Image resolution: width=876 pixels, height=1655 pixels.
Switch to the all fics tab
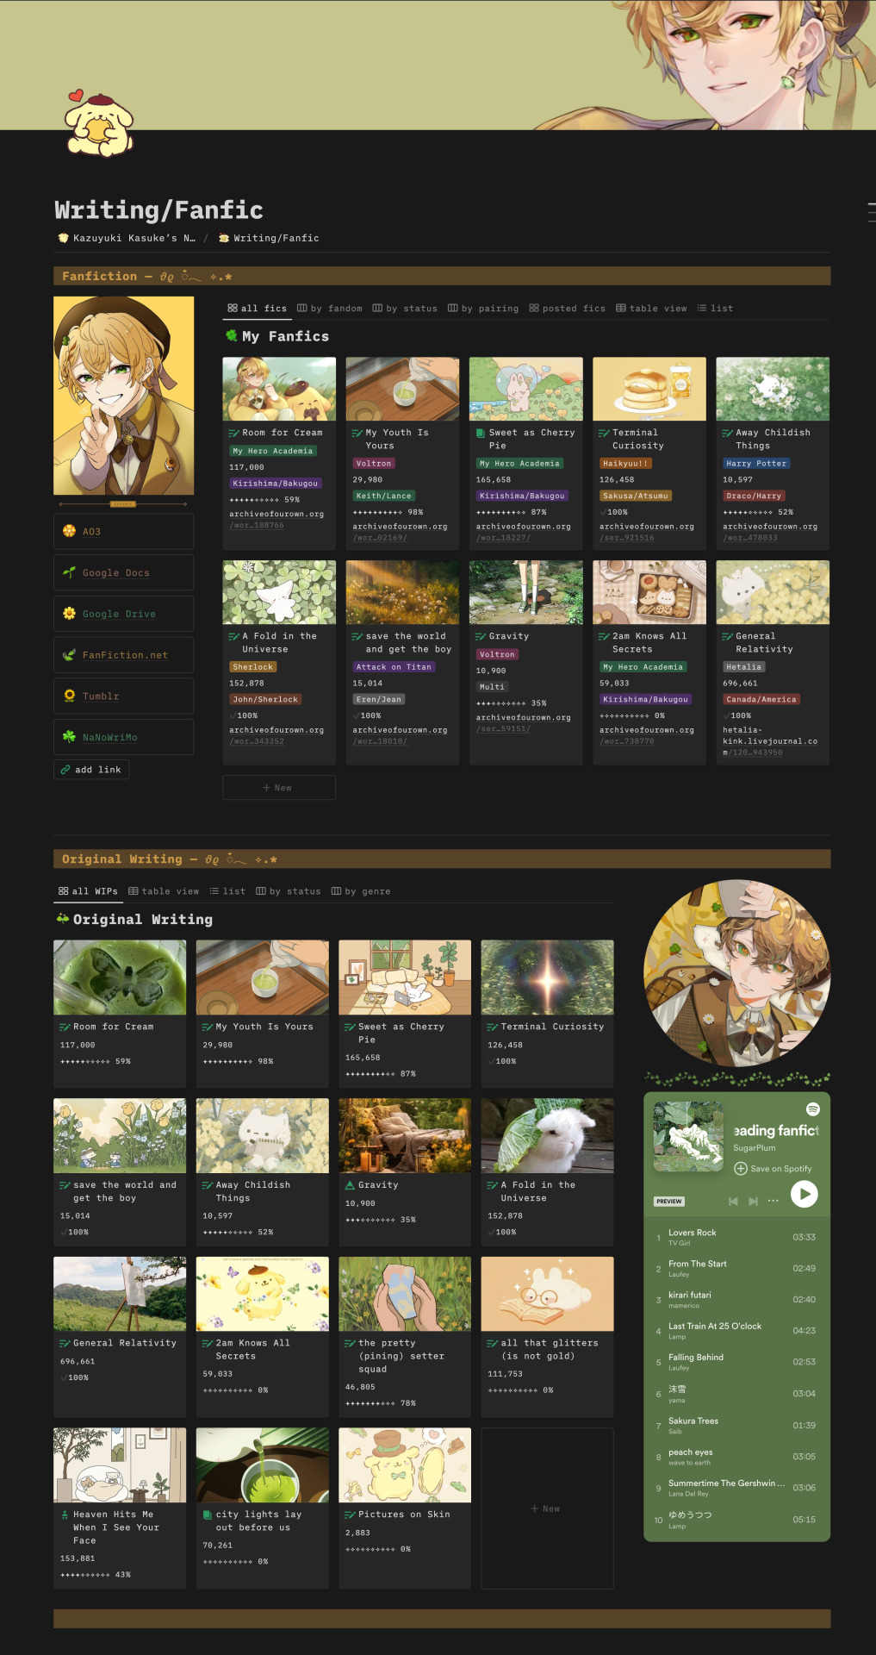[x=257, y=308]
